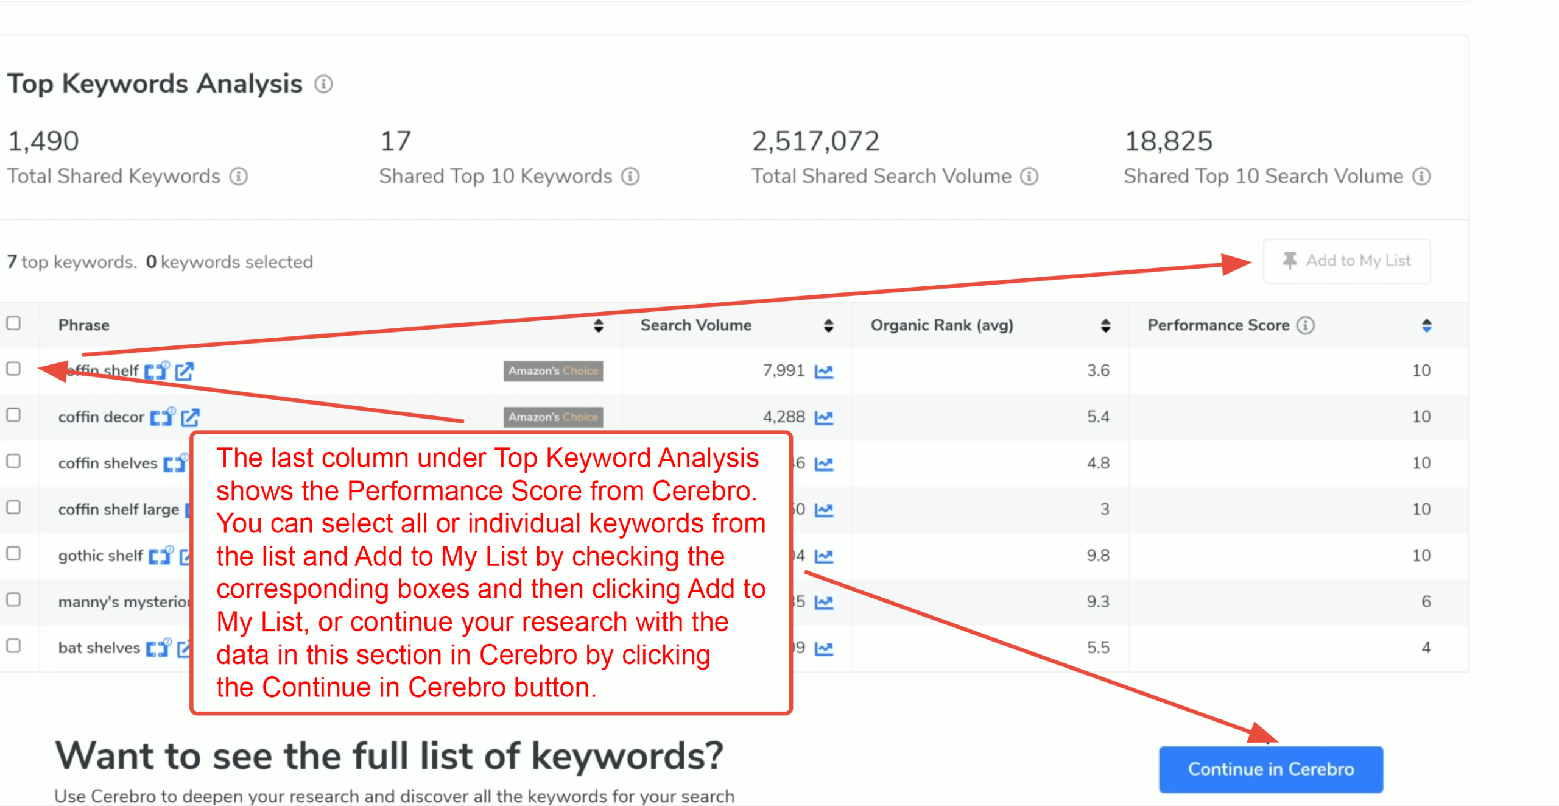Tick the bat shelves row checkbox
The image size is (1559, 806).
(x=13, y=646)
